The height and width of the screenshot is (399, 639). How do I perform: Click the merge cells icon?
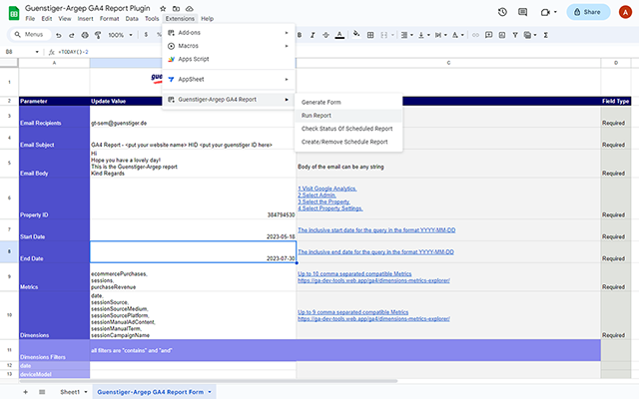(x=383, y=35)
